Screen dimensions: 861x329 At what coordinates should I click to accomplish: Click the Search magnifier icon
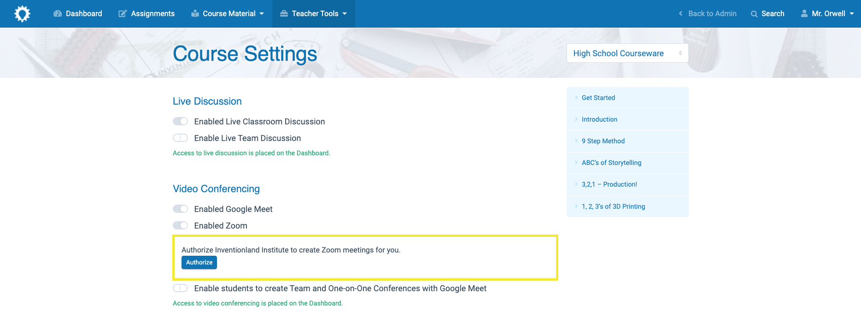pyautogui.click(x=754, y=14)
